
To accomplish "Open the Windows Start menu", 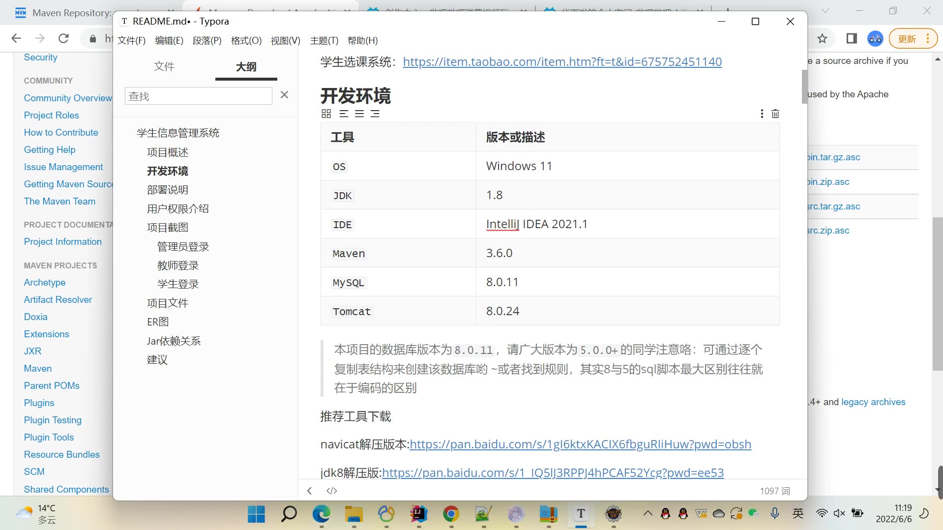I will click(256, 514).
